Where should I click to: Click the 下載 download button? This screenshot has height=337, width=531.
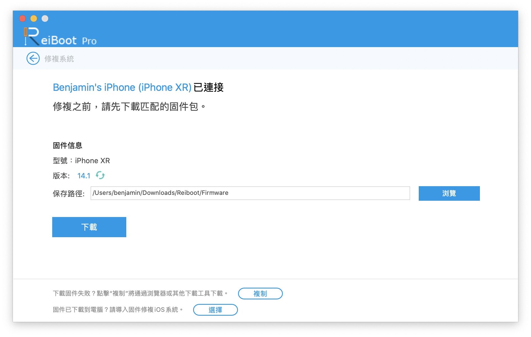coord(89,227)
